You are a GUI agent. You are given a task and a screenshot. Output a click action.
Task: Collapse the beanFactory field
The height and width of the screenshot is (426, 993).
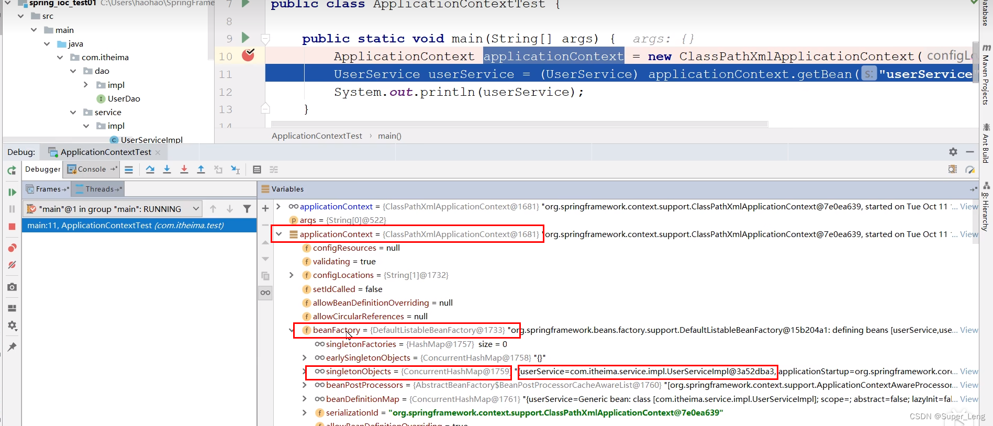click(292, 330)
